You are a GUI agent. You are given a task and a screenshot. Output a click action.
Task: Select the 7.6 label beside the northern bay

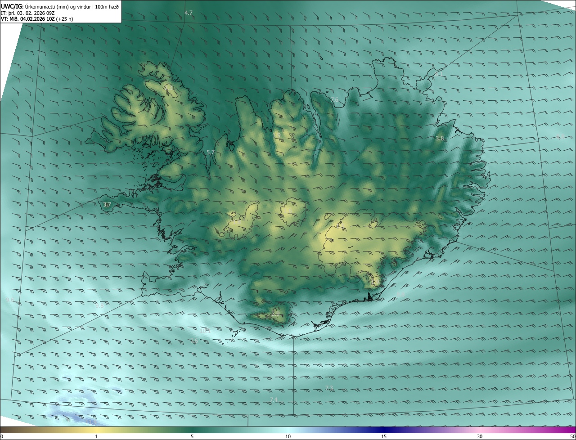pyautogui.click(x=334, y=100)
